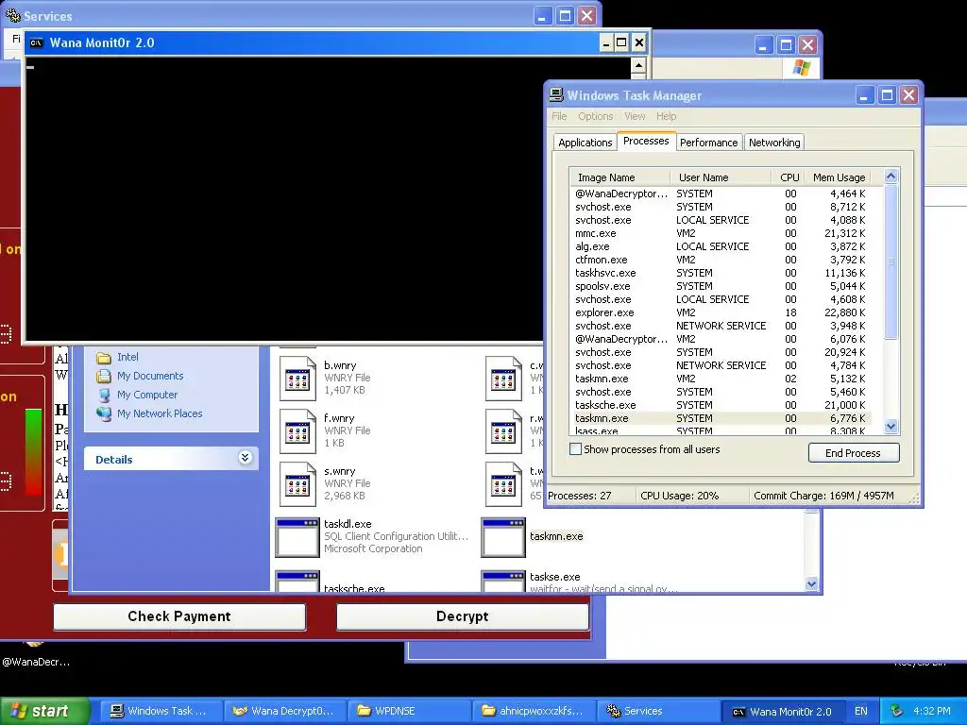Click Windows Task taskbar button
The height and width of the screenshot is (725, 967).
click(161, 711)
